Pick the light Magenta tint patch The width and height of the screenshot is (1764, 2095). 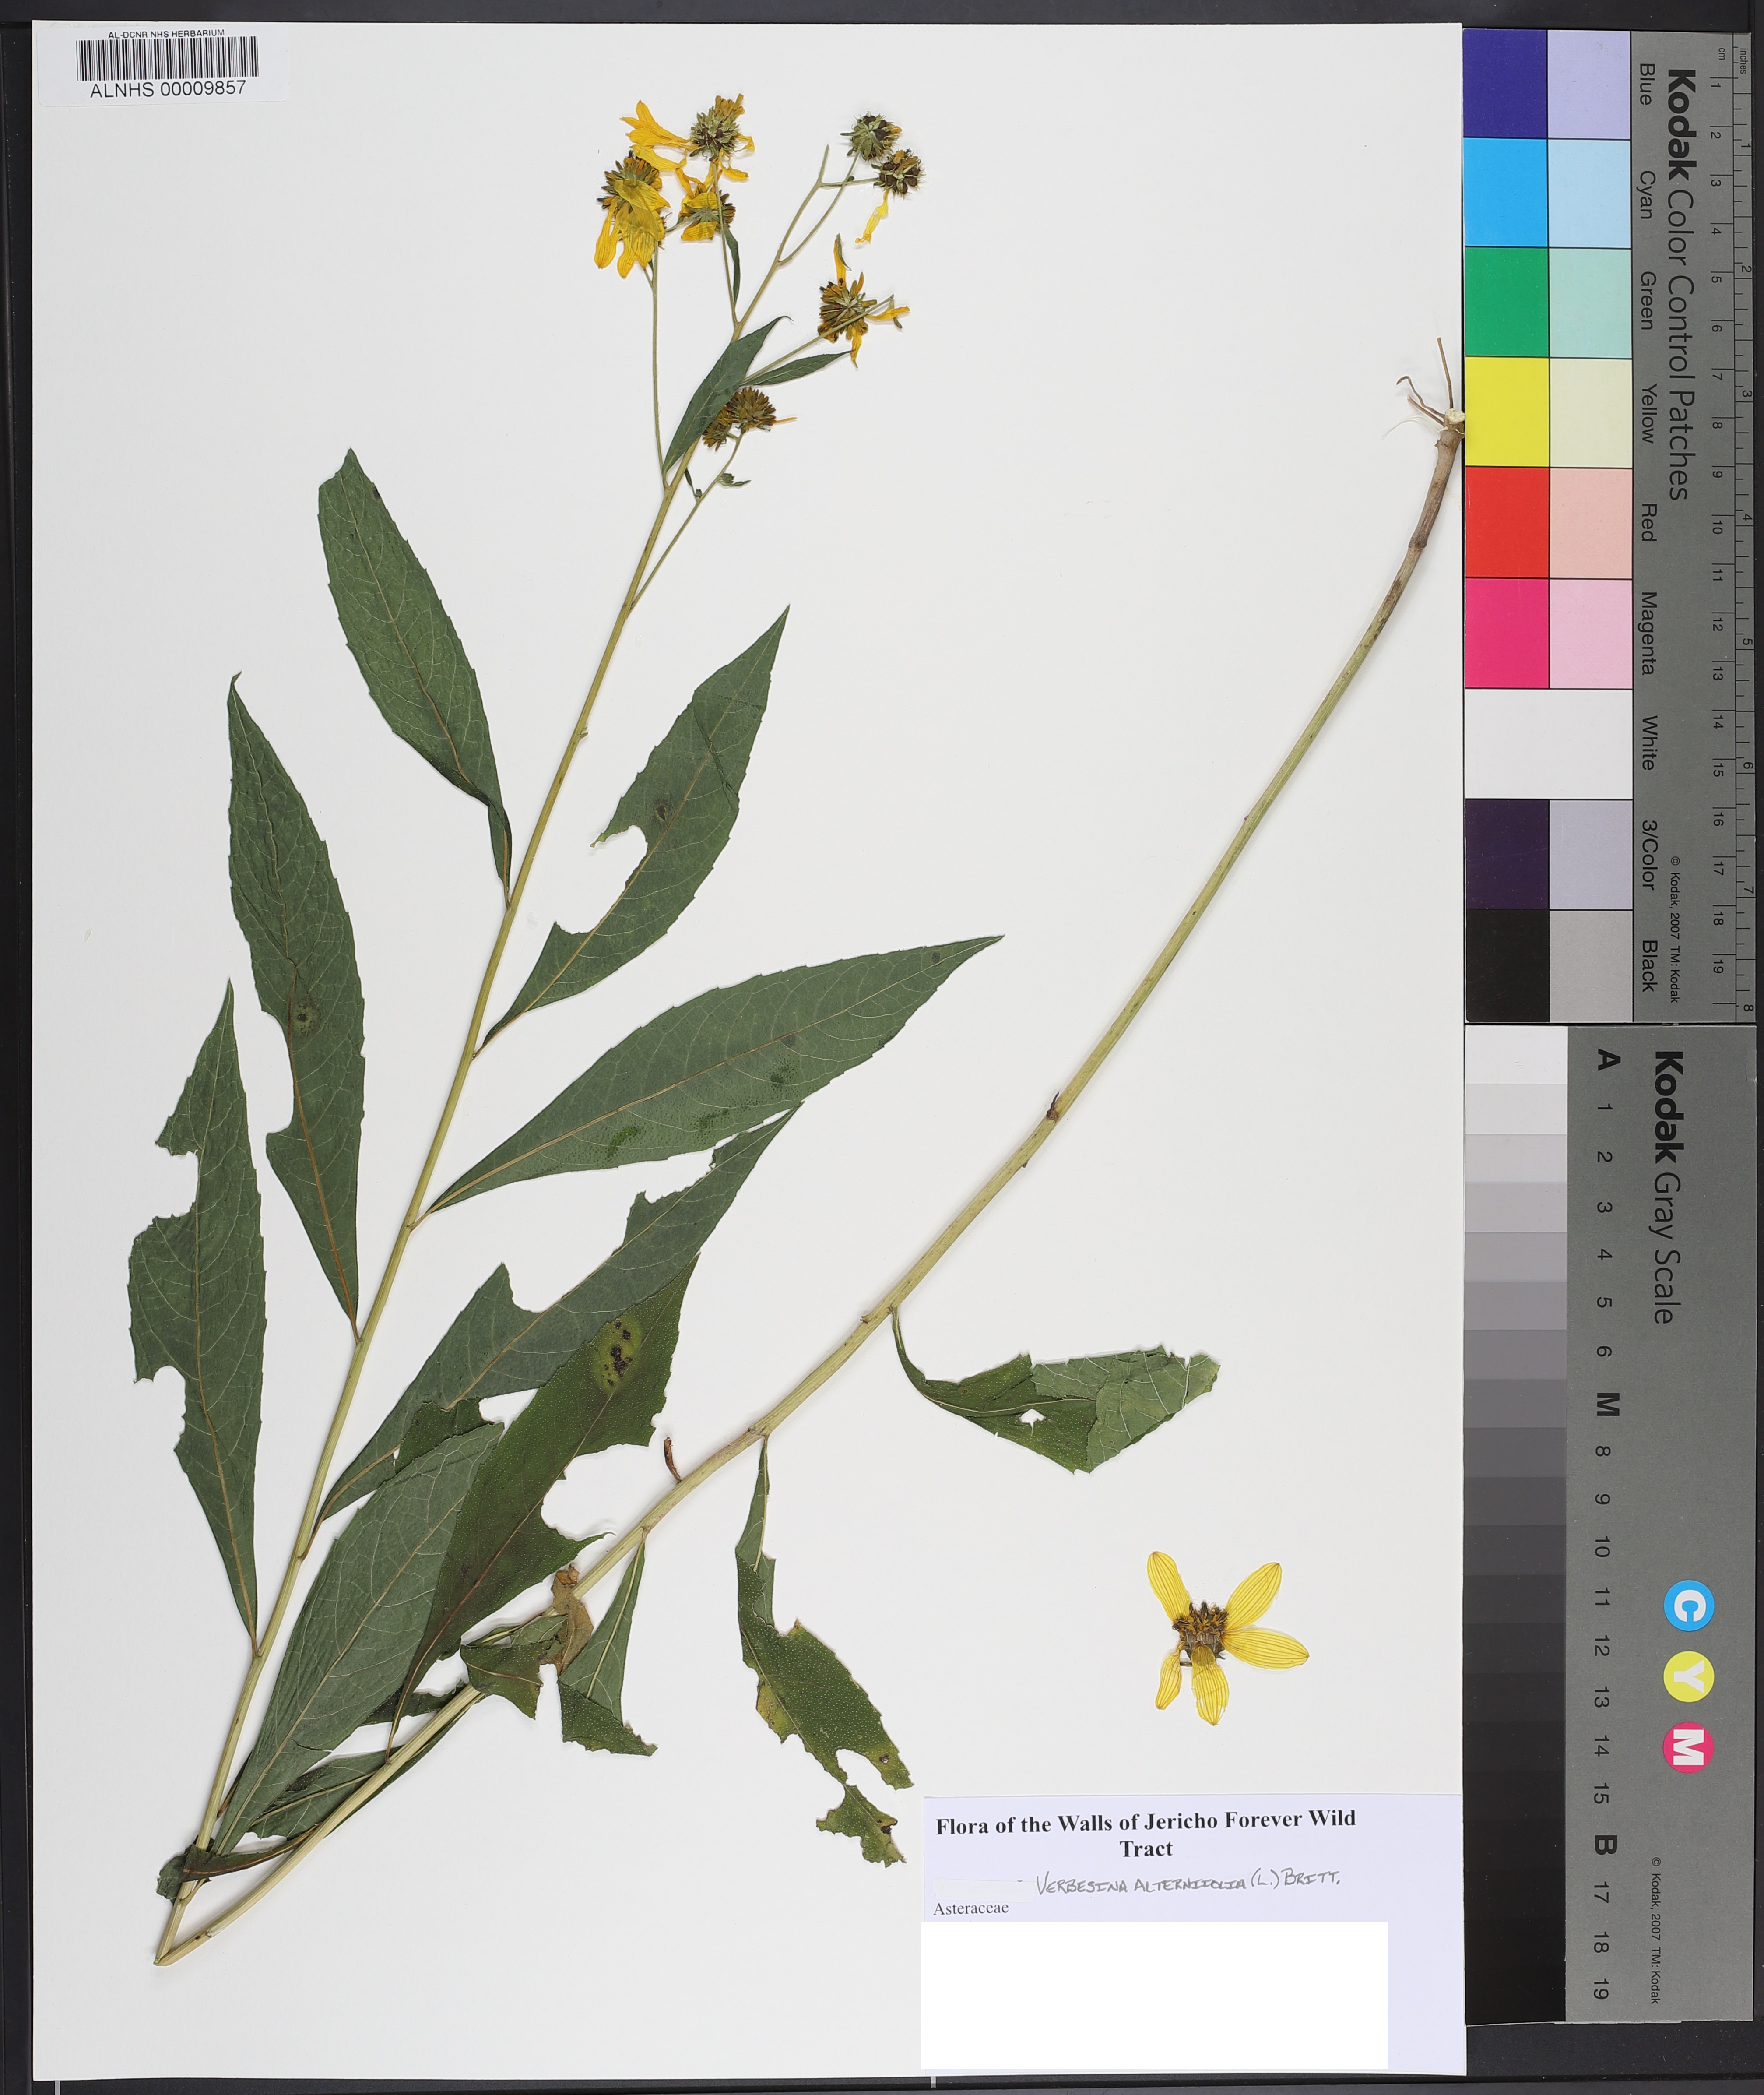[x=1589, y=633]
